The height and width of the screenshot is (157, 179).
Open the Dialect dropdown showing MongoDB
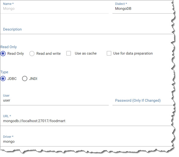[x=143, y=9]
